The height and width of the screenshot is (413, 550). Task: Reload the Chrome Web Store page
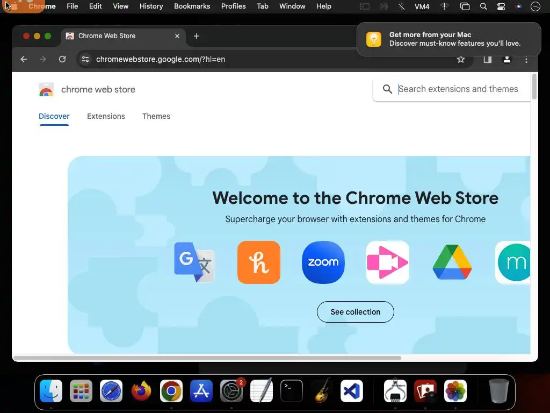62,59
